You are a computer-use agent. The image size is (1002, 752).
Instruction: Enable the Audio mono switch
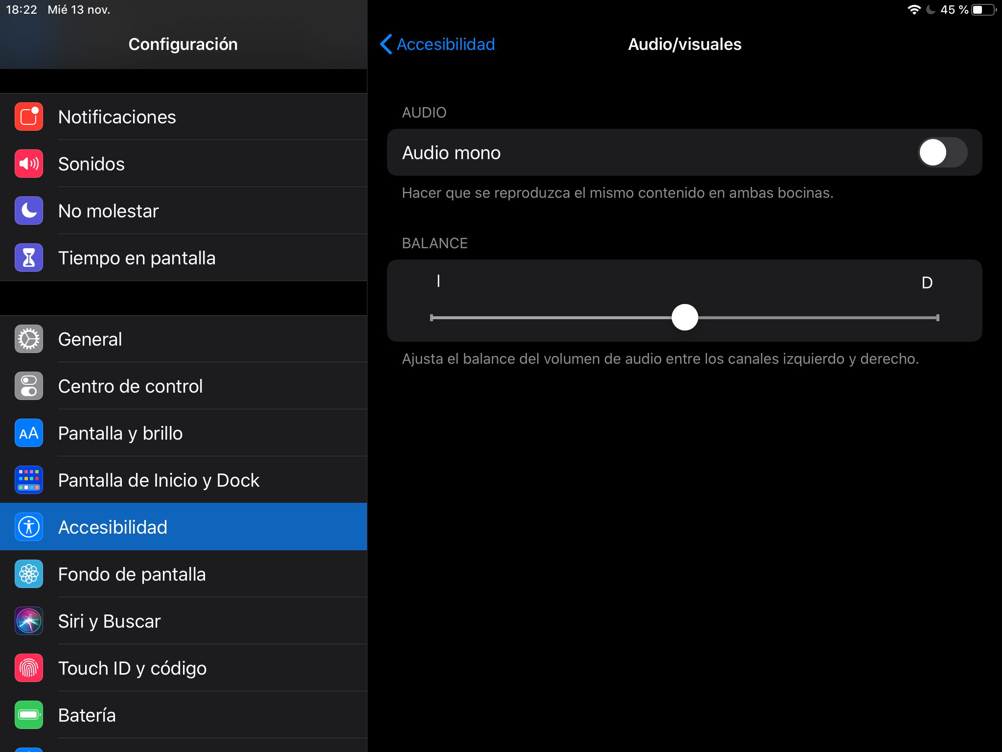click(x=942, y=153)
